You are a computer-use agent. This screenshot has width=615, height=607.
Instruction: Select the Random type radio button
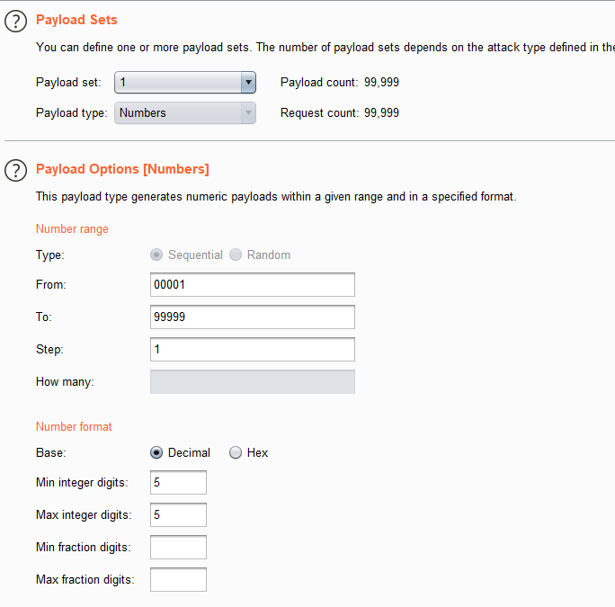point(236,254)
